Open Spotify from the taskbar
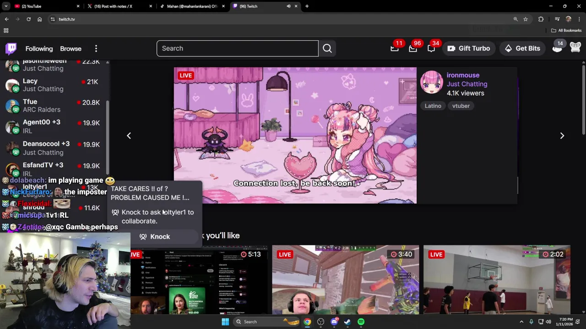 click(x=361, y=322)
